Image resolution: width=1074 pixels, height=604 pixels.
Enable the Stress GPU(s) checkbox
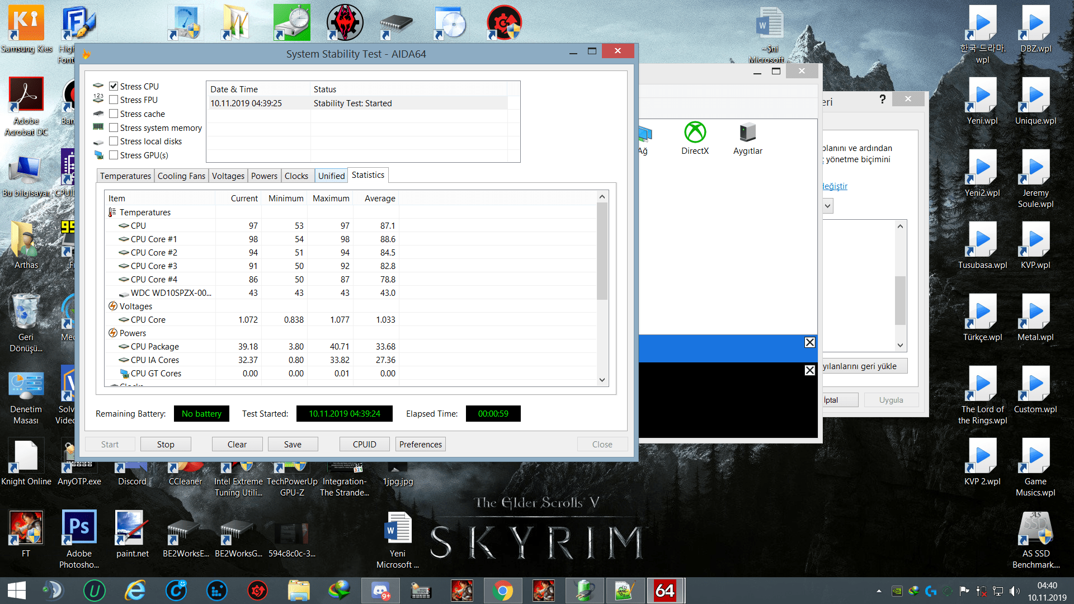[114, 155]
